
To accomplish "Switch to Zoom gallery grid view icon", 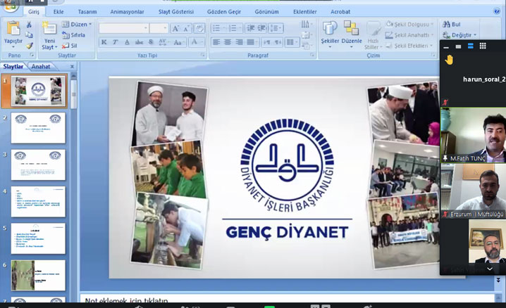I will (x=483, y=46).
